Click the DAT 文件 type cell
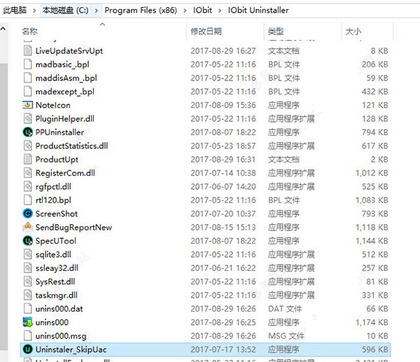This screenshot has width=420, height=362. click(x=285, y=309)
